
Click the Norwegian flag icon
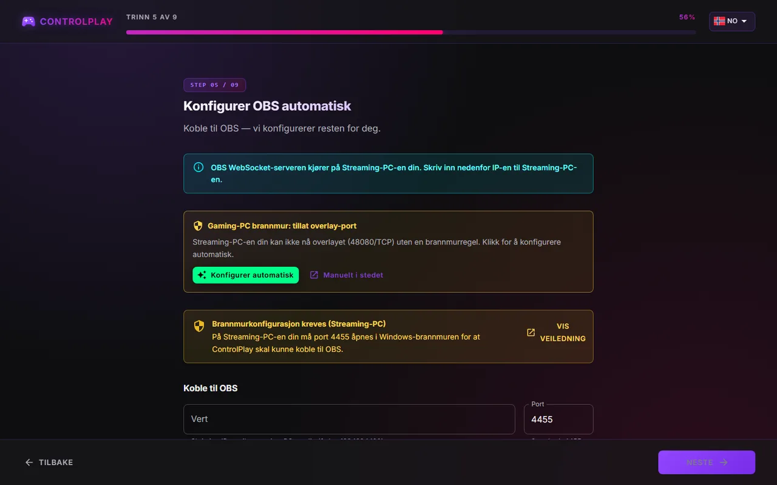point(719,21)
